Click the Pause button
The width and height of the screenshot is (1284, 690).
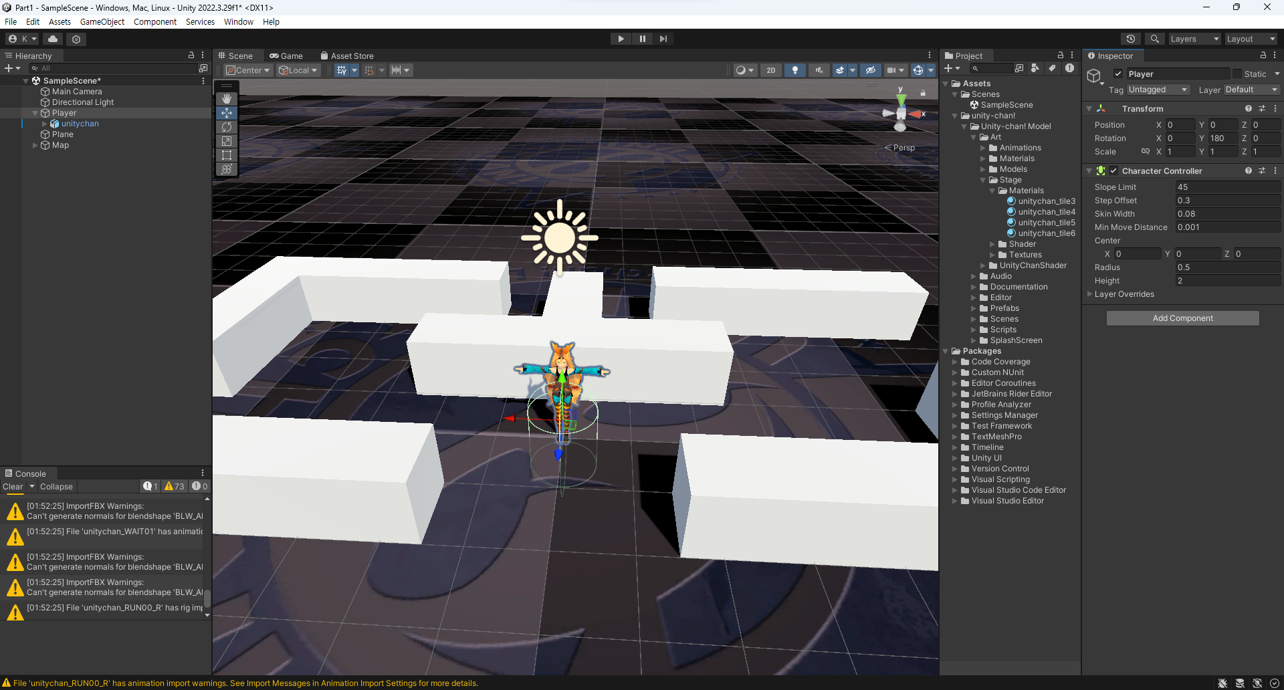tap(642, 39)
